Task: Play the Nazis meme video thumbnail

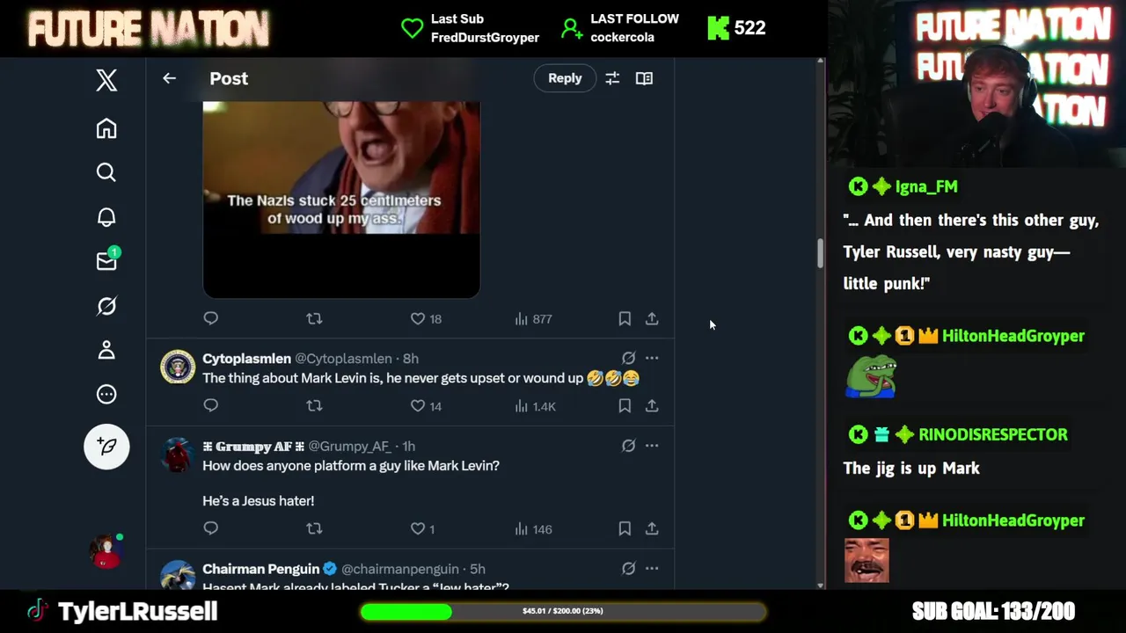Action: tap(341, 200)
